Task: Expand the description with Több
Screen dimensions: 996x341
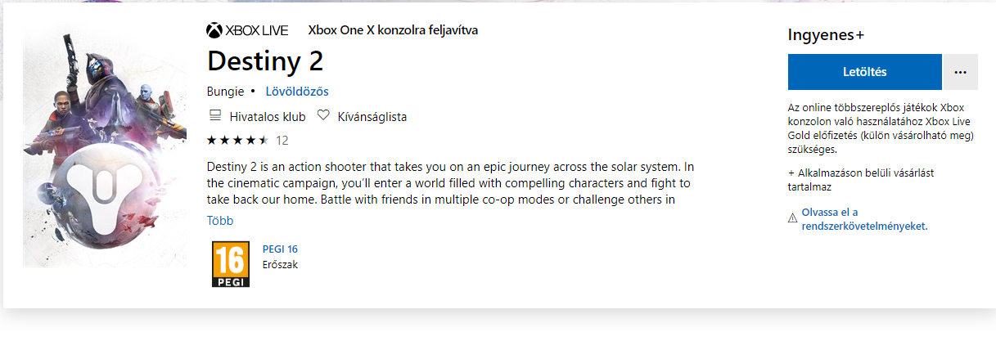Action: click(x=220, y=221)
